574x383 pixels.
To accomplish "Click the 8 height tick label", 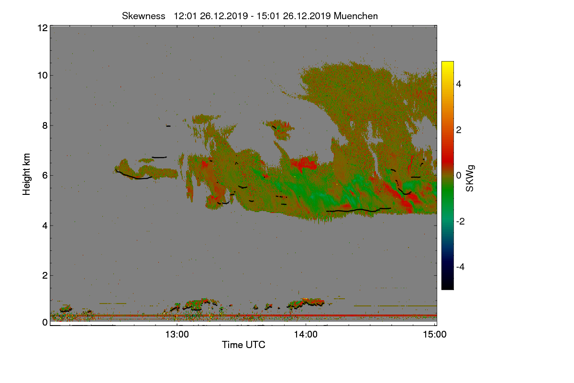I will 44,125.
